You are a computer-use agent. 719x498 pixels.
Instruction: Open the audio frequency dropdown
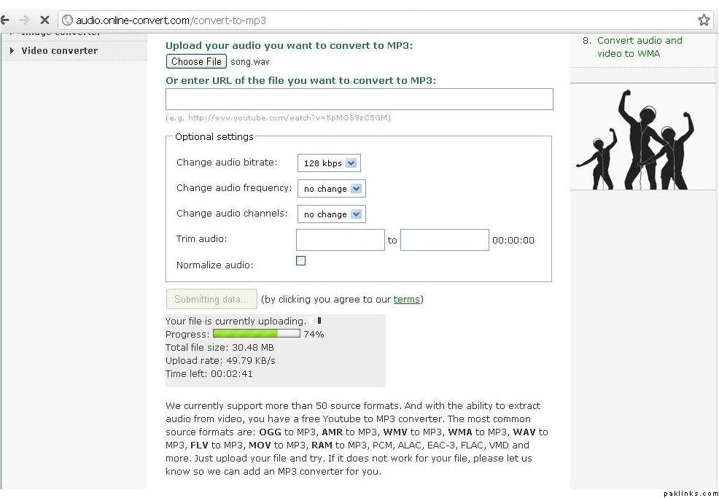point(331,189)
